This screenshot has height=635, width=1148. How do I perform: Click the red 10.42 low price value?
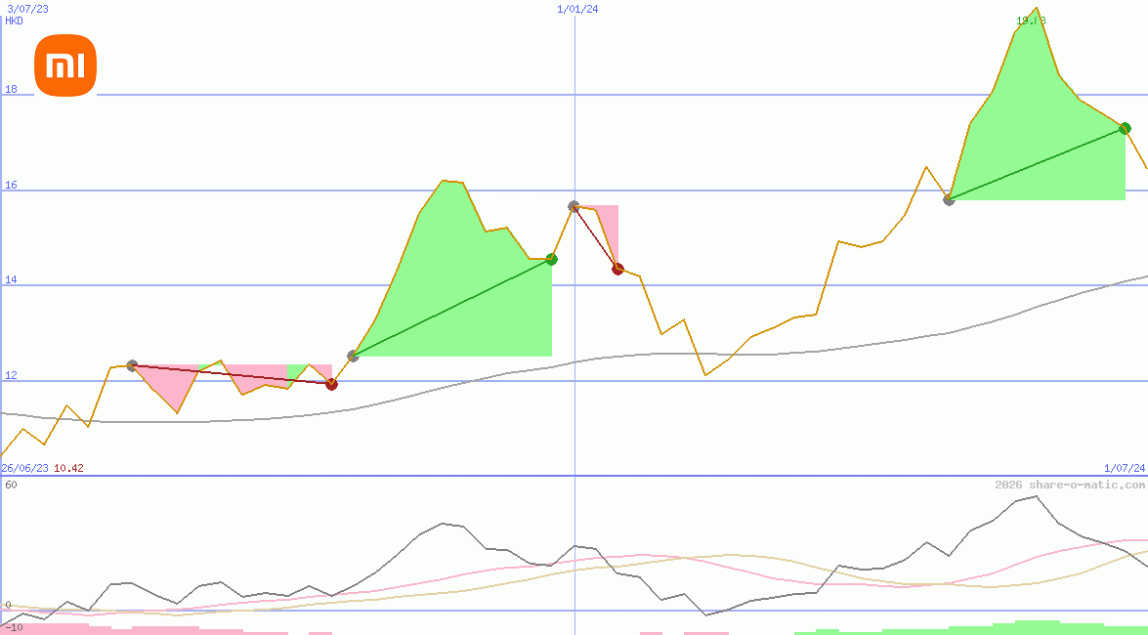pos(68,468)
